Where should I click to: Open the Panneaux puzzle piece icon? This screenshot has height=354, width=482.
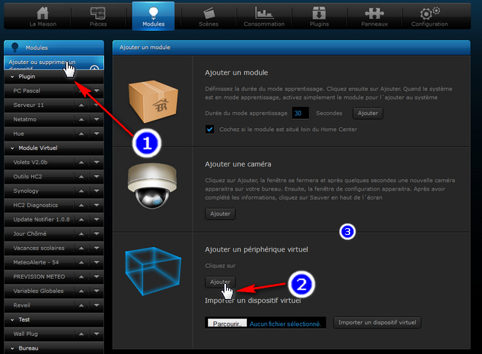[374, 14]
